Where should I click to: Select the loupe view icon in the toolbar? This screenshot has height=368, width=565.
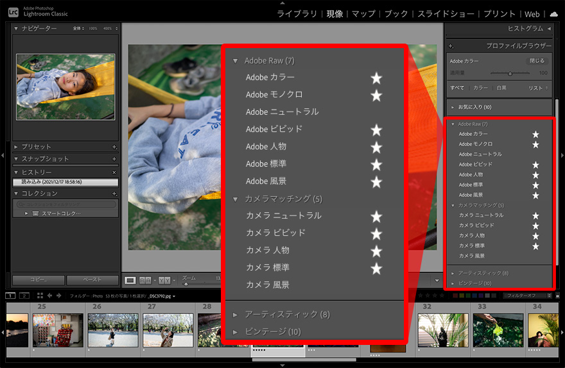click(130, 280)
